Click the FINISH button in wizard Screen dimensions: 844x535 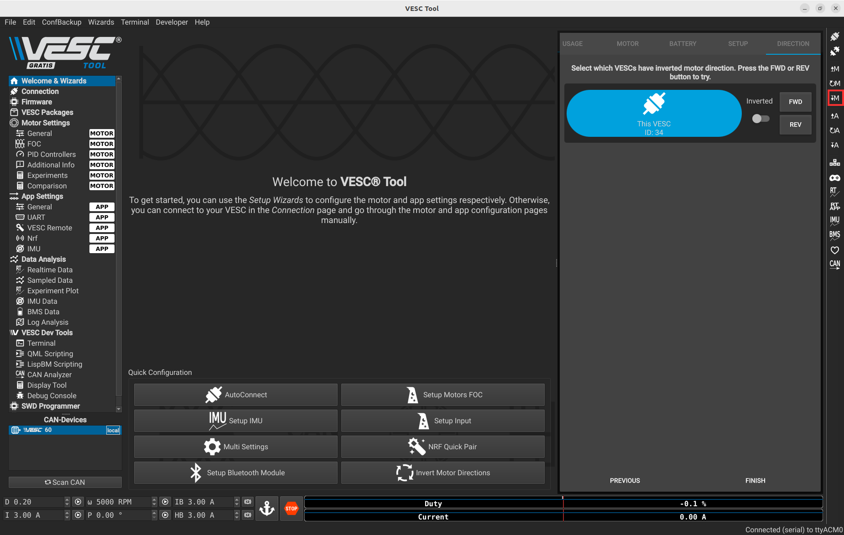click(x=755, y=481)
